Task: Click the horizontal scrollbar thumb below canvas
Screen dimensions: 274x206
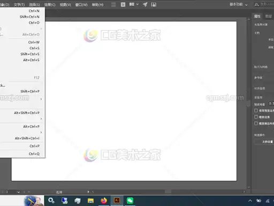Action: [168, 192]
